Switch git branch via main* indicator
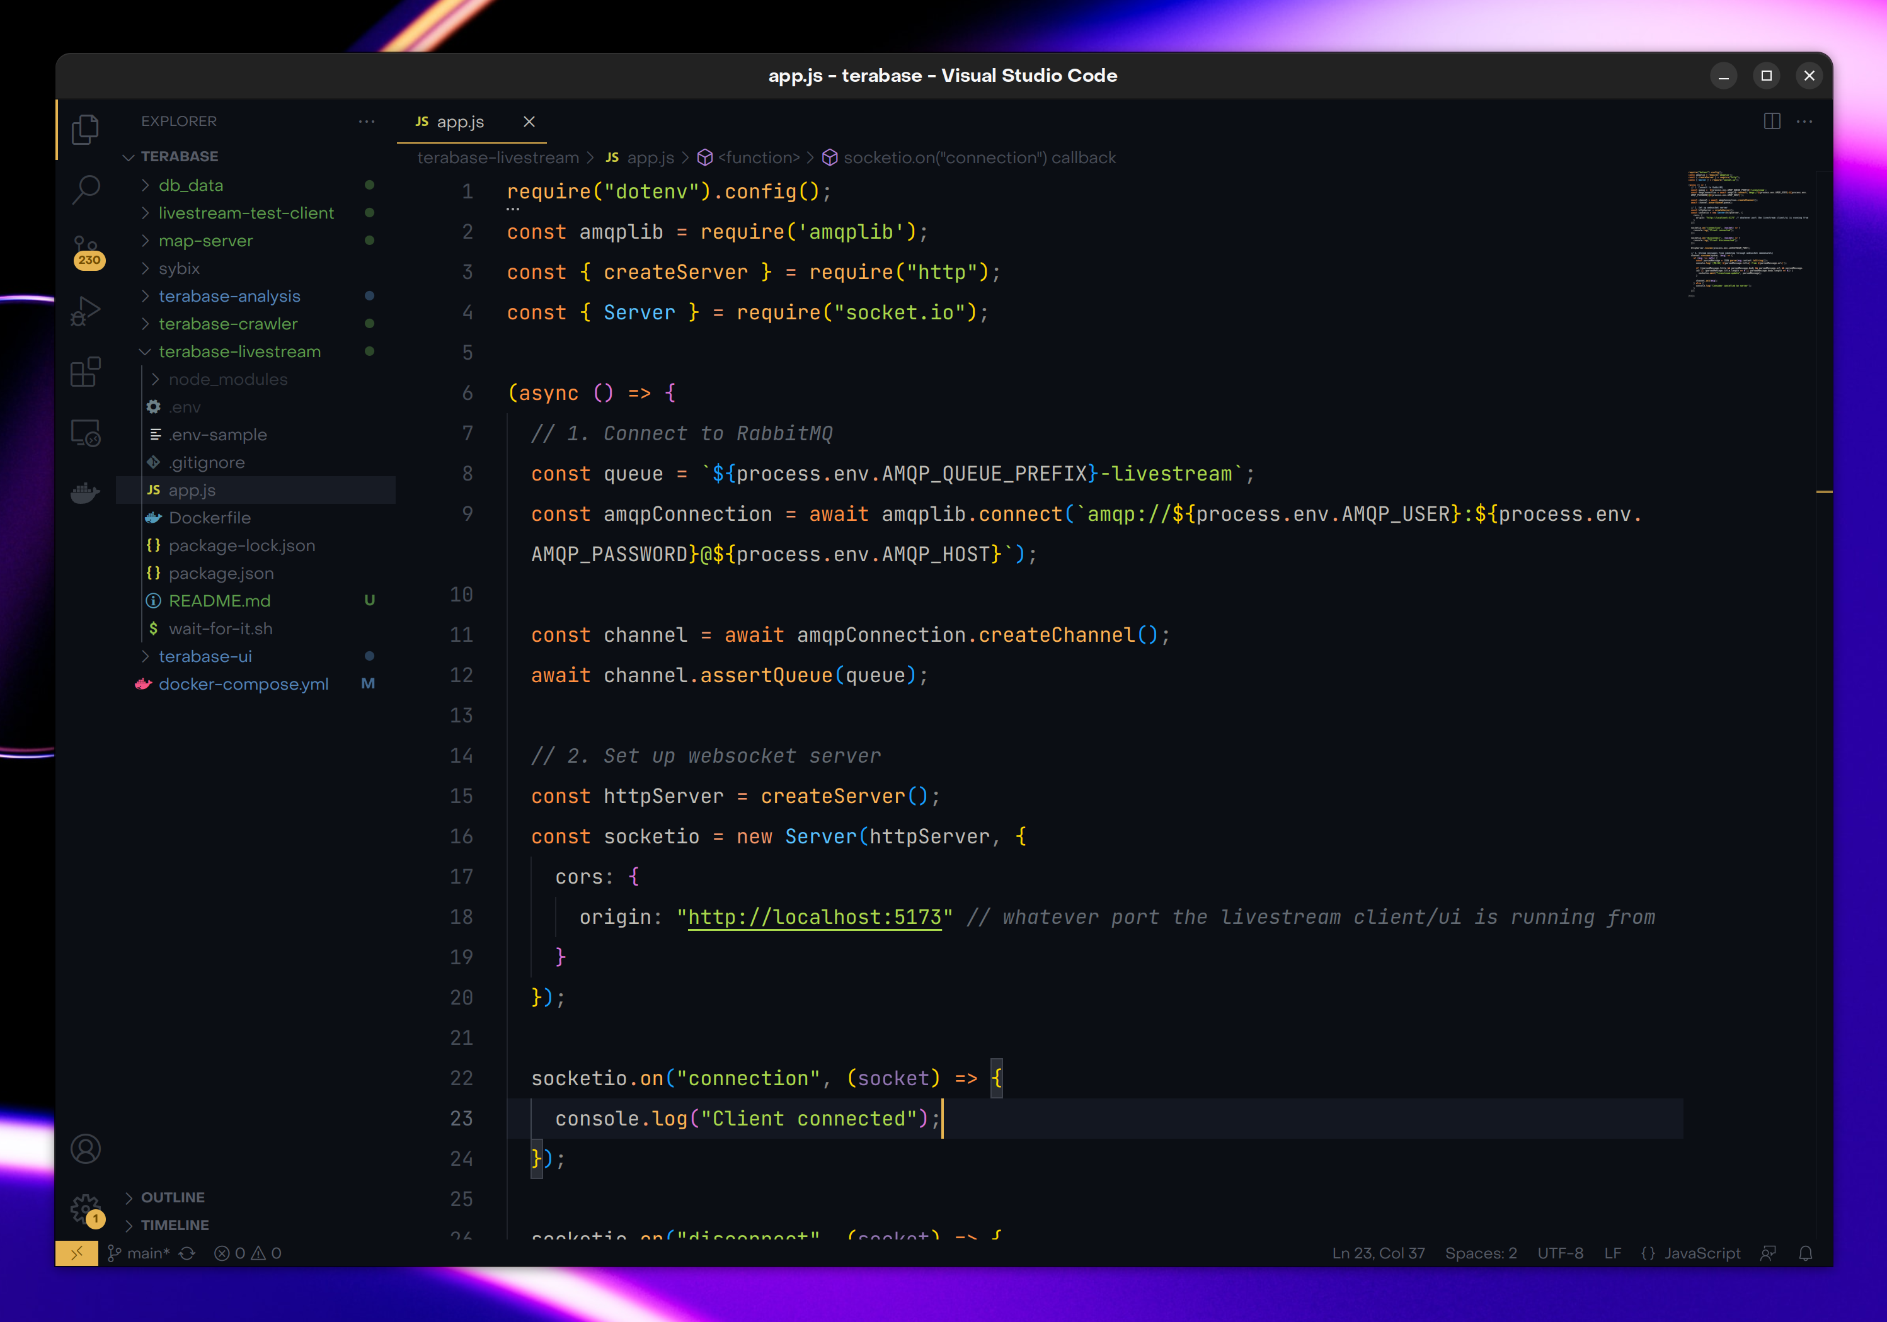Image resolution: width=1887 pixels, height=1322 pixels. point(139,1253)
